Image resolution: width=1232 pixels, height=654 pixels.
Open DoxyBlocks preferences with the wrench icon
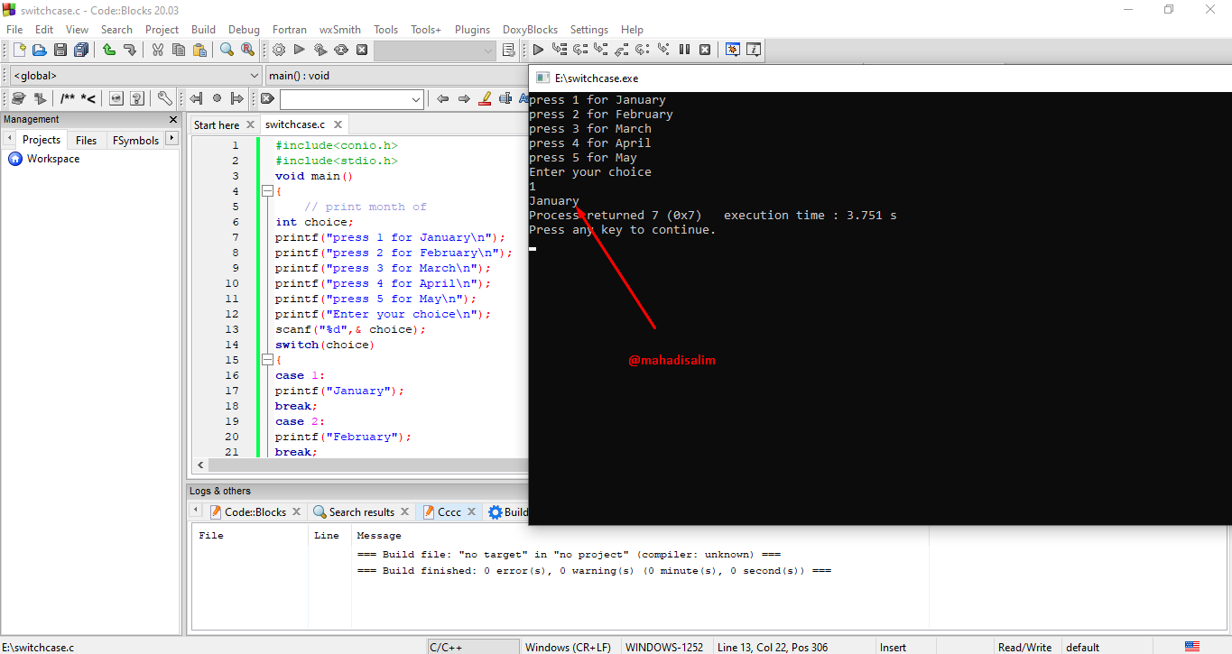click(x=165, y=99)
